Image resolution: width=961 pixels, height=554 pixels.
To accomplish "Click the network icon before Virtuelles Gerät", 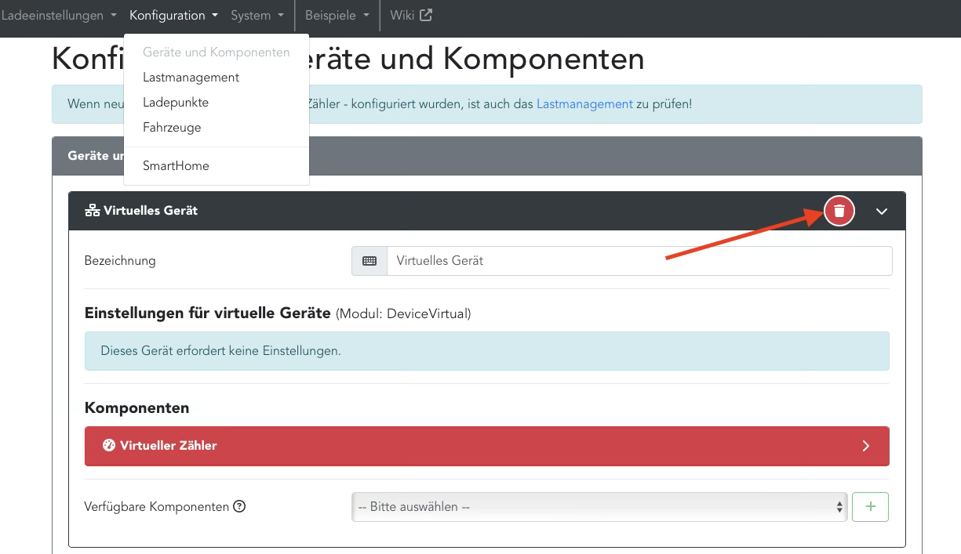I will (x=92, y=211).
